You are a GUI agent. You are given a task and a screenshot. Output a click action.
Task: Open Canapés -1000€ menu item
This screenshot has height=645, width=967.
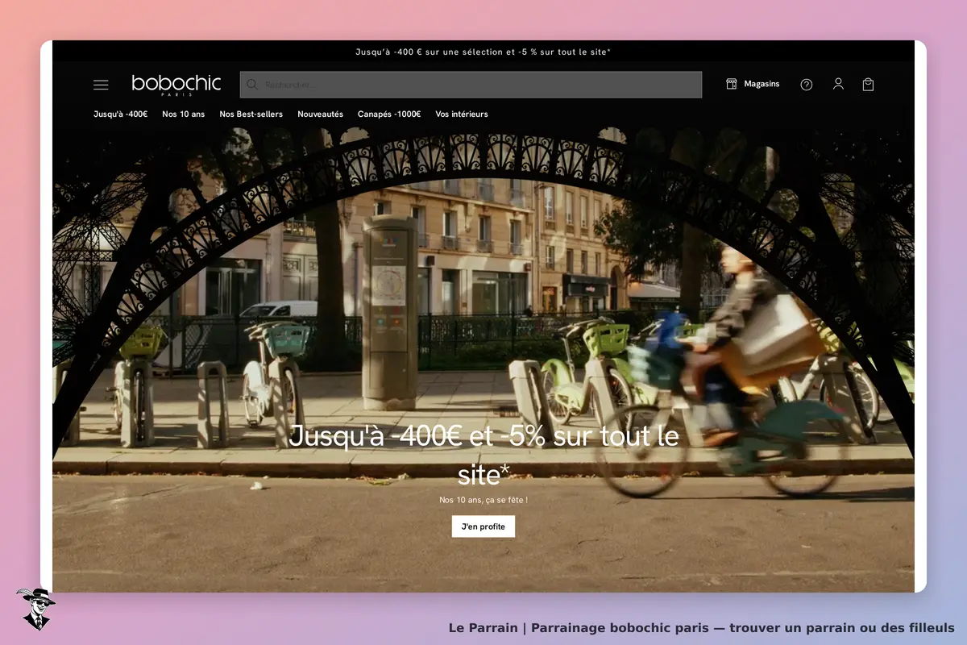[x=389, y=114]
